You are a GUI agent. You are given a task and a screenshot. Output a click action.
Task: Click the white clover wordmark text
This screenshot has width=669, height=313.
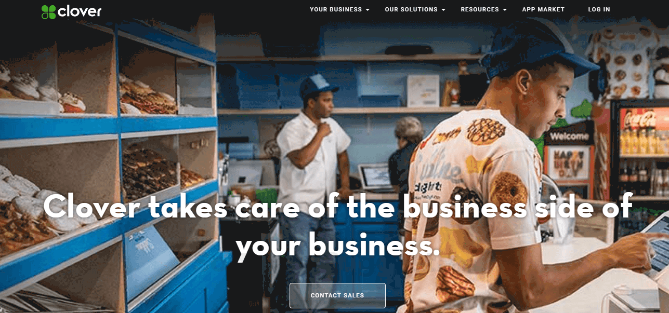click(80, 11)
